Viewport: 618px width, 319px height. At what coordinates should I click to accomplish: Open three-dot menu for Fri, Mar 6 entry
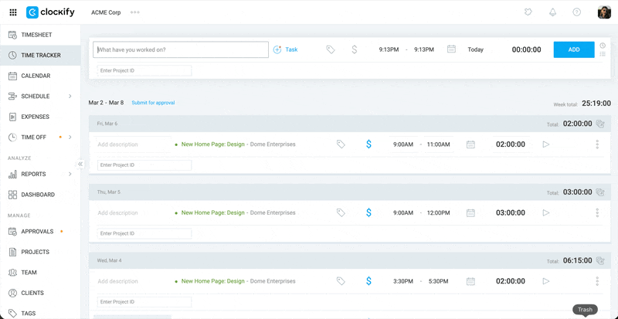pyautogui.click(x=597, y=144)
